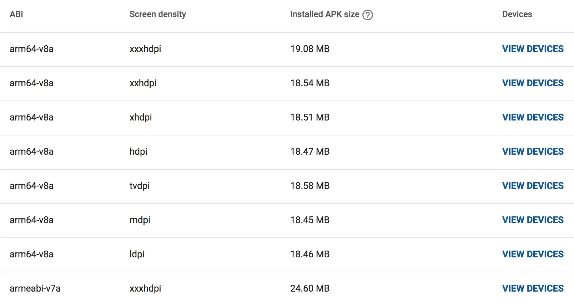View devices for arm64-v8a ldpi
574x303 pixels.
point(533,254)
